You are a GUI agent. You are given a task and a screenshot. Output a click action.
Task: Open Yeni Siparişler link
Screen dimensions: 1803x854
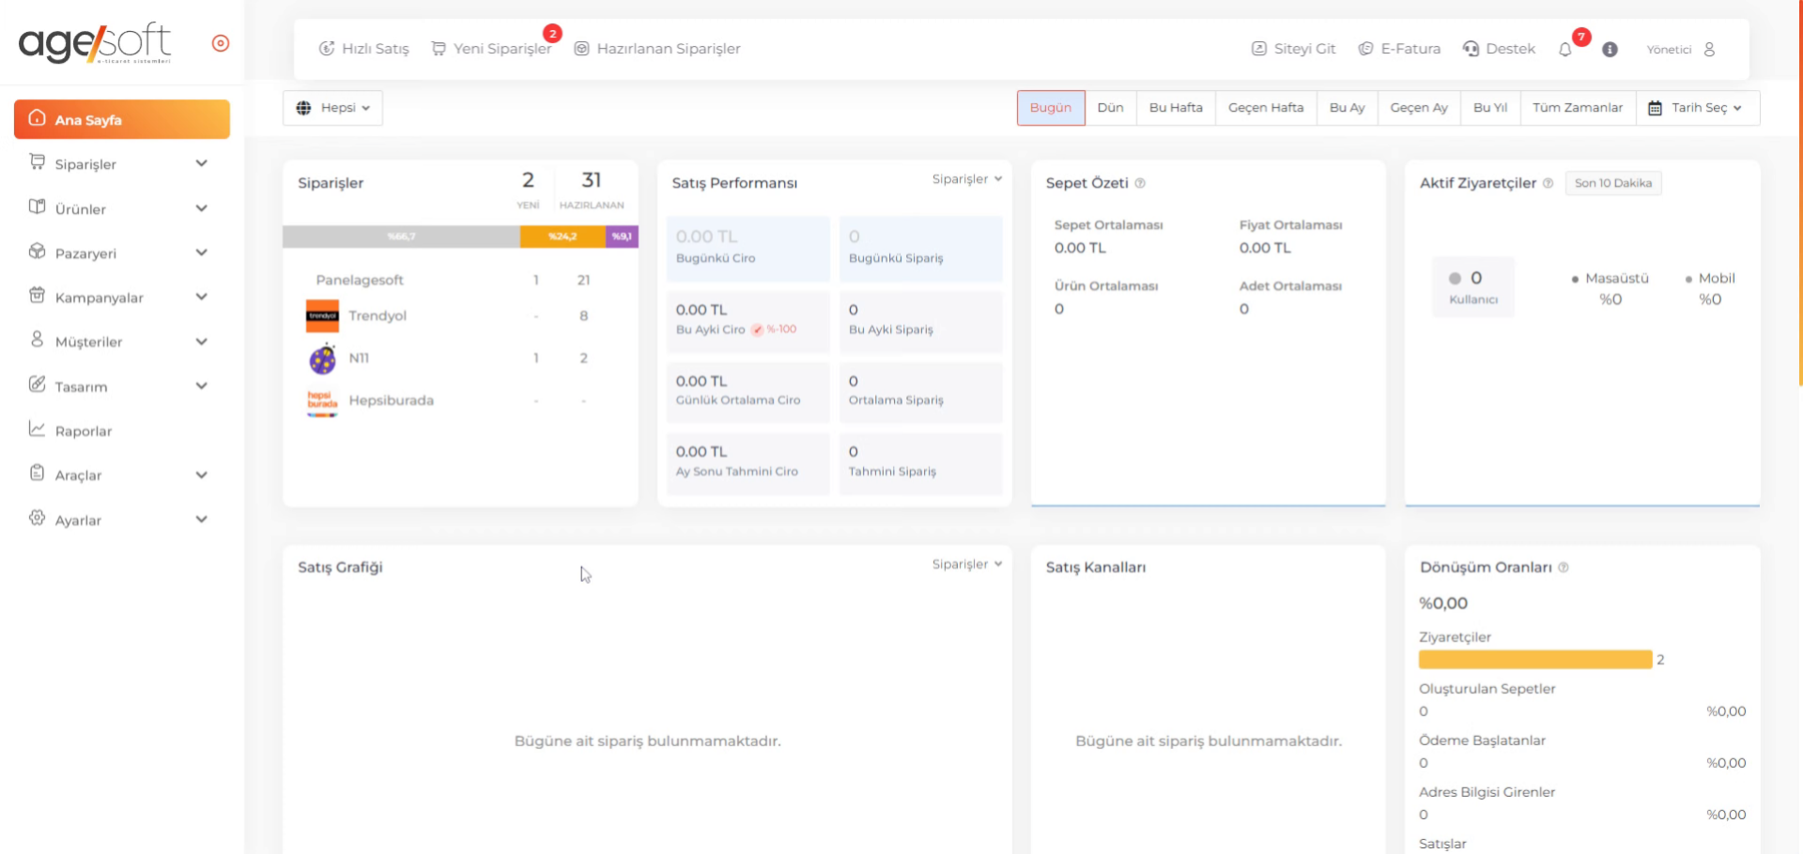click(x=492, y=49)
